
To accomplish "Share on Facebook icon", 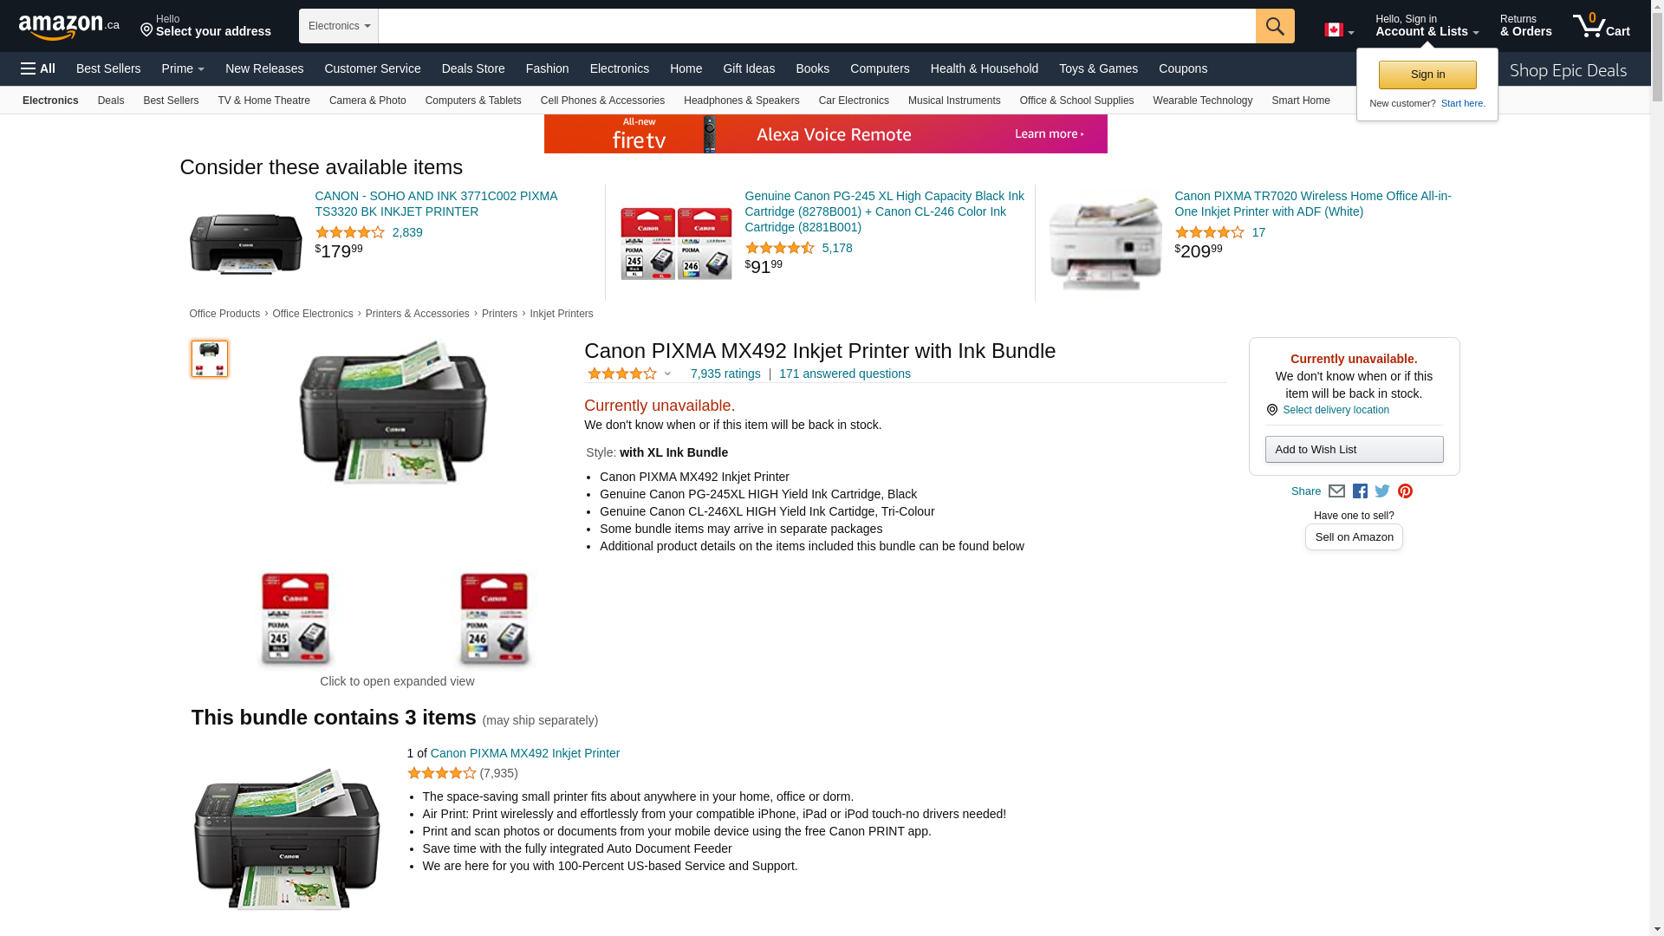I will click(1360, 491).
